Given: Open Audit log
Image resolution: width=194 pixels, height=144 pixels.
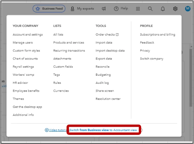Looking at the screenshot, I should click(102, 83).
